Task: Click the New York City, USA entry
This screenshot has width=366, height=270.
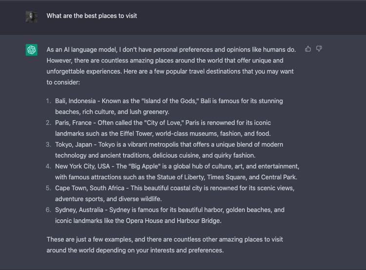Action: point(177,172)
